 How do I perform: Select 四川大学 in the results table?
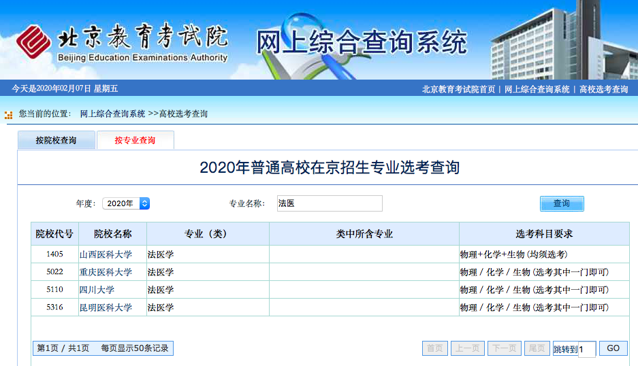tap(97, 290)
